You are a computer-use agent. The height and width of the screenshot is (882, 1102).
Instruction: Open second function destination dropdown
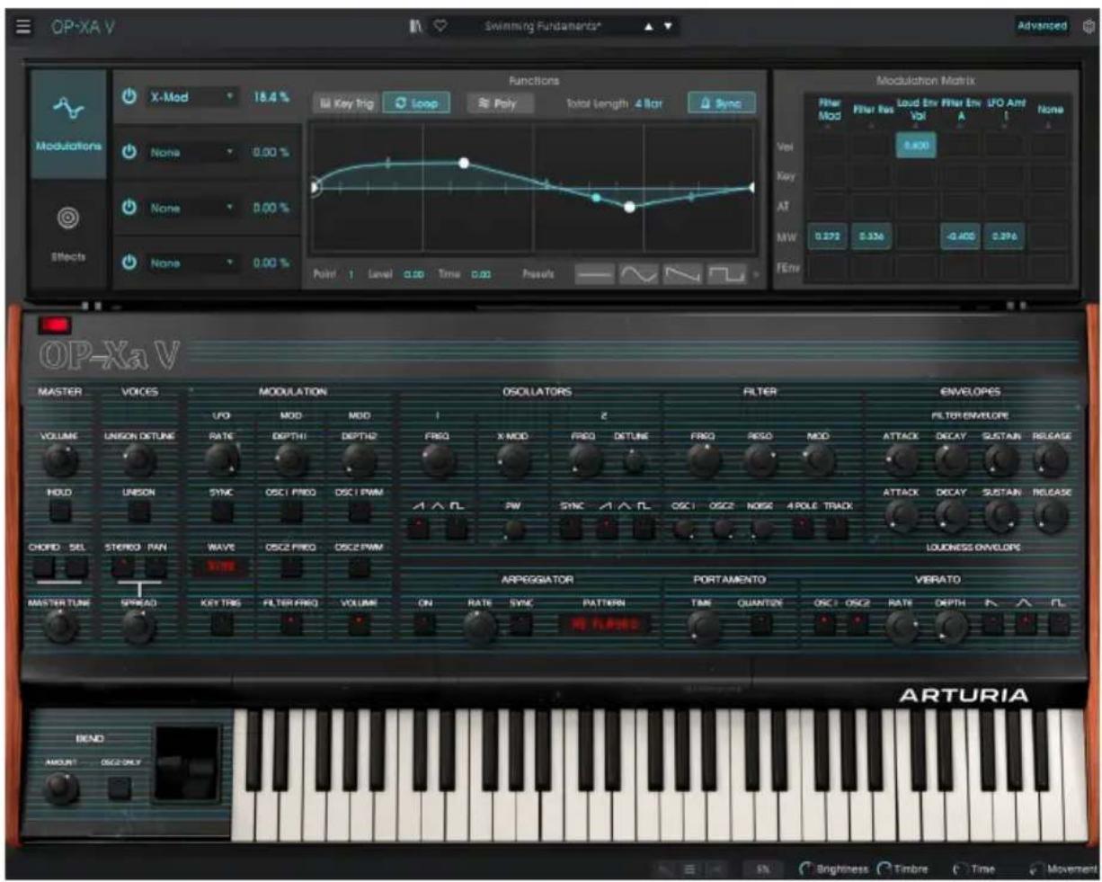click(191, 152)
